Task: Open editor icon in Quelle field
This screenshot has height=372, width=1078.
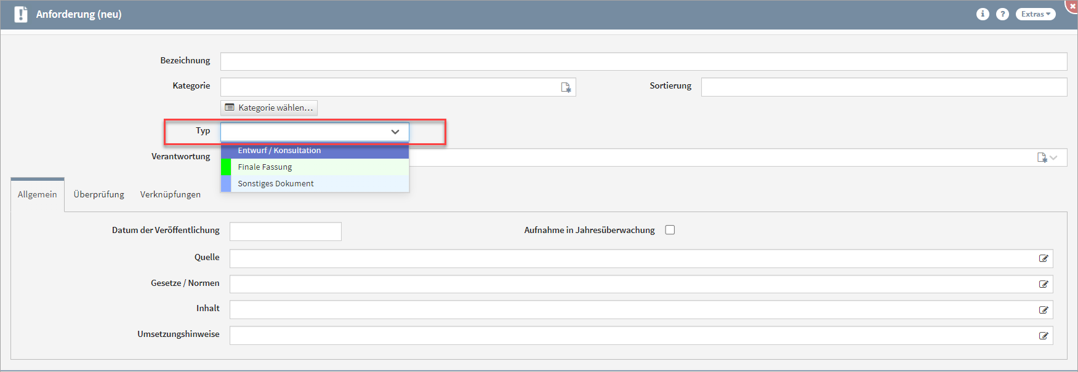Action: [x=1044, y=258]
